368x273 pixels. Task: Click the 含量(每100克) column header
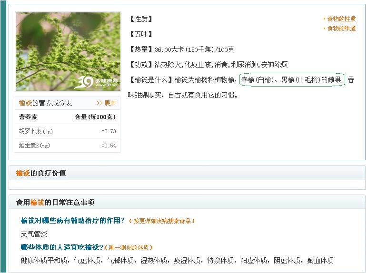pos(95,117)
